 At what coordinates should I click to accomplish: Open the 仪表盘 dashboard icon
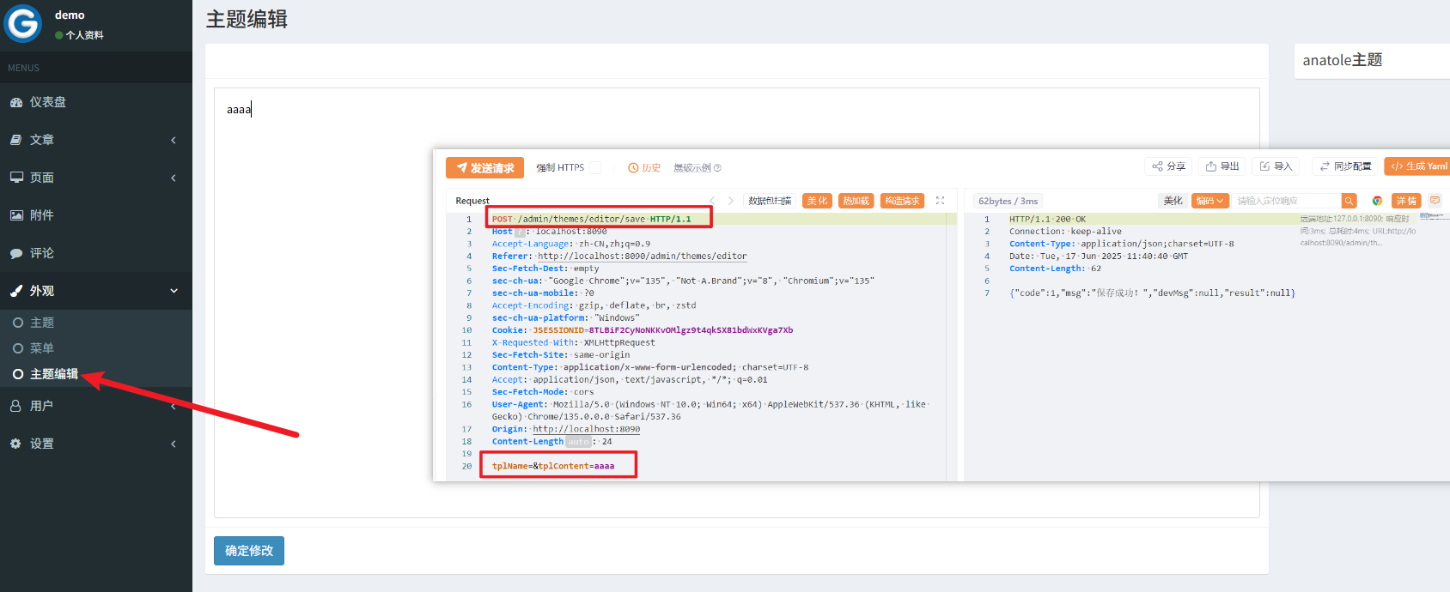16,102
